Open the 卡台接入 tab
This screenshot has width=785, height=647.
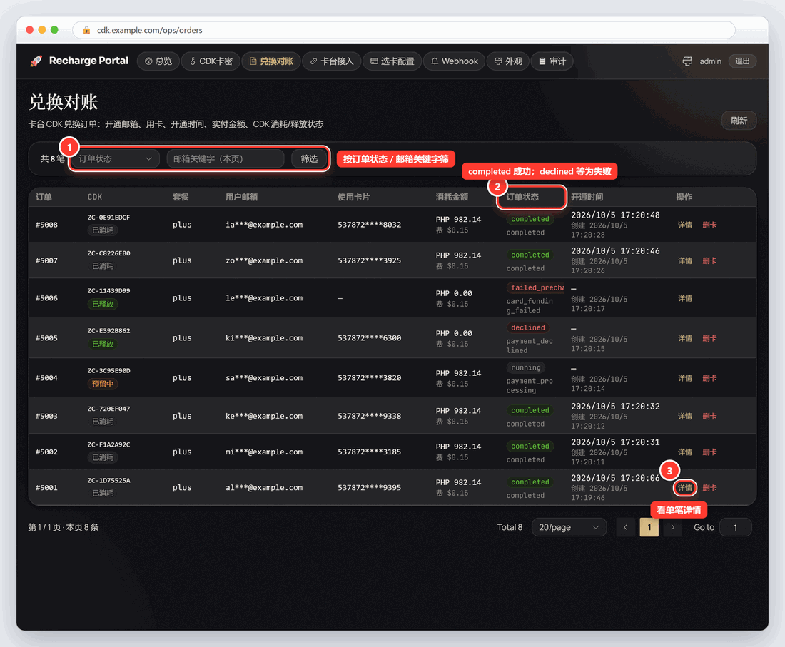click(x=331, y=61)
